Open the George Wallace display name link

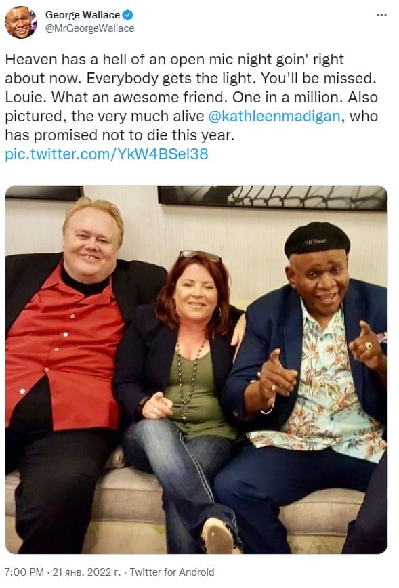tap(83, 15)
